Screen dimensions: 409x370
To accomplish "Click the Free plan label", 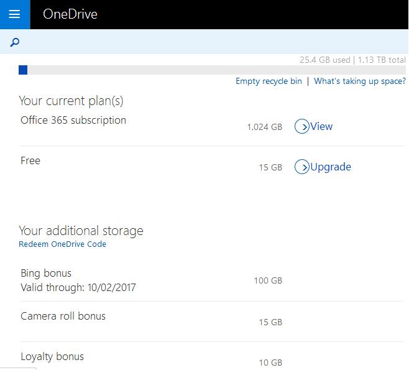I will (x=30, y=160).
